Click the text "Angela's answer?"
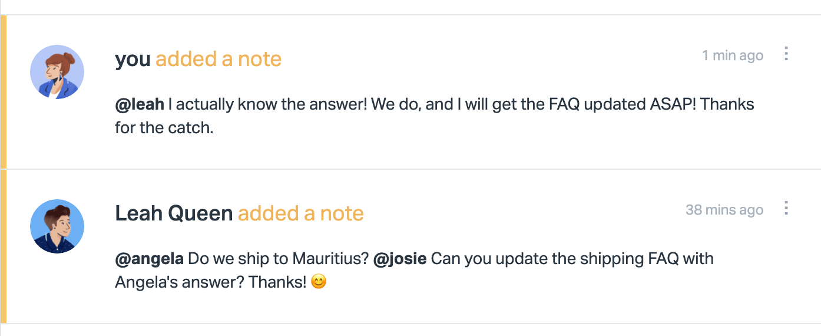The height and width of the screenshot is (336, 821). pos(179,282)
